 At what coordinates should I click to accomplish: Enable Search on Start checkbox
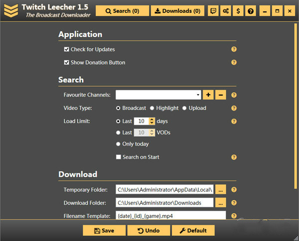coord(119,157)
